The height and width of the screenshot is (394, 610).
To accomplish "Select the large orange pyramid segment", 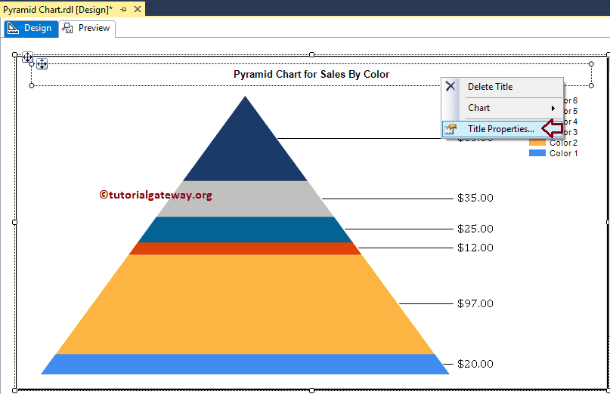I will coord(245,304).
